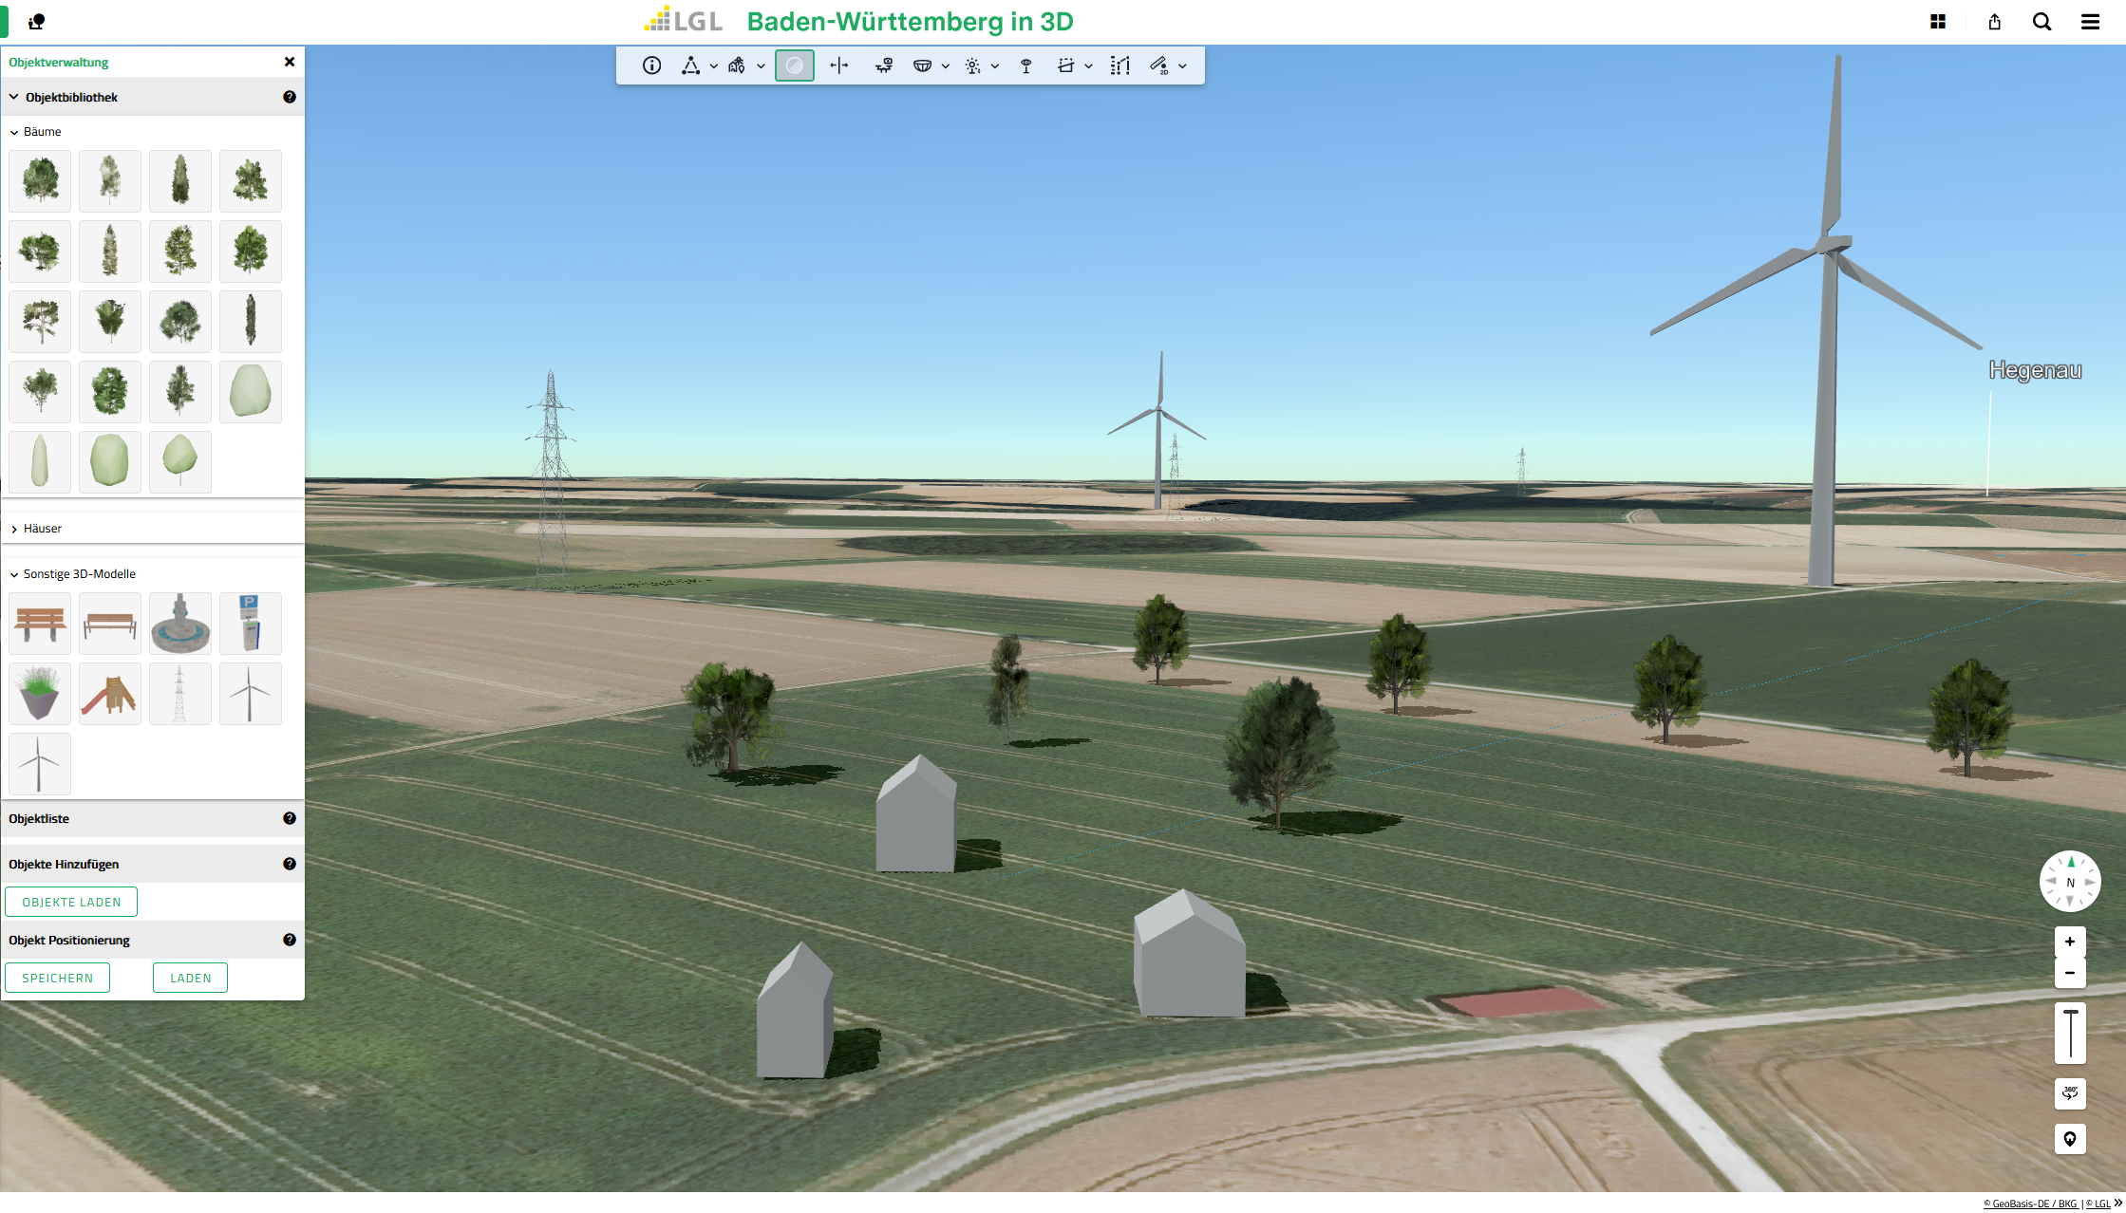Select the measurement triangle tool
This screenshot has height=1213, width=2126.
click(690, 65)
